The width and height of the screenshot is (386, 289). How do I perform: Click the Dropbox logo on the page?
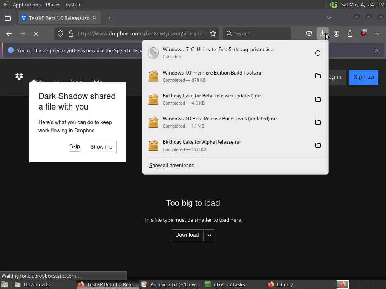(19, 77)
